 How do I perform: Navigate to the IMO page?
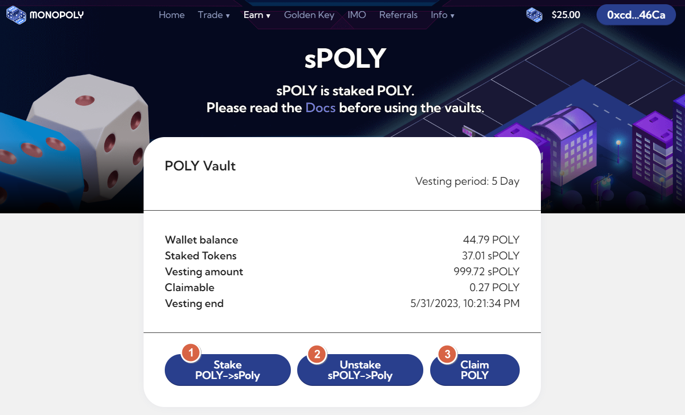point(357,15)
